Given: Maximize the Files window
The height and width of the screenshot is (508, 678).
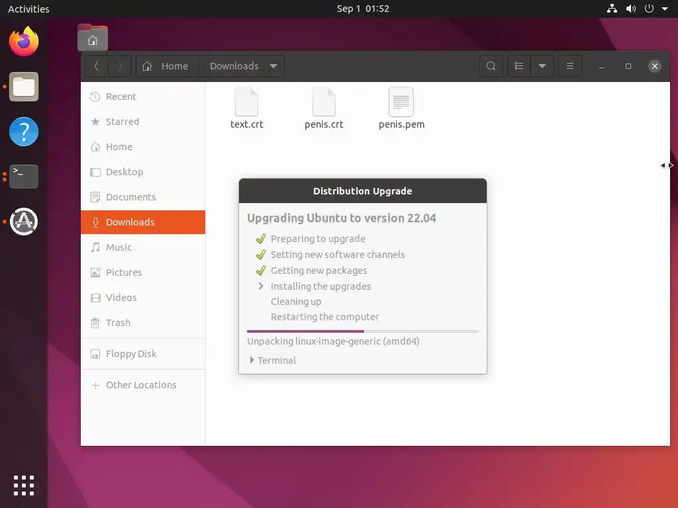Looking at the screenshot, I should click(628, 66).
